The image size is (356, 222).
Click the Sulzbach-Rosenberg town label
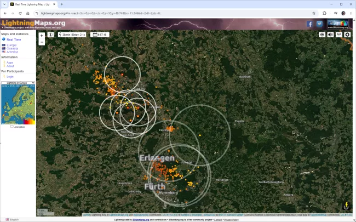(x=271, y=182)
